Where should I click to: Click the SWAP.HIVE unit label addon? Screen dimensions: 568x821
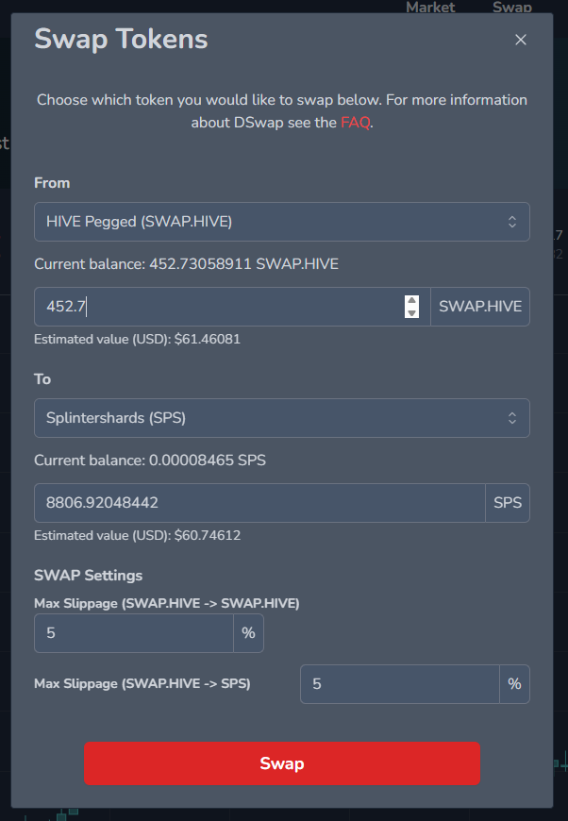click(480, 307)
